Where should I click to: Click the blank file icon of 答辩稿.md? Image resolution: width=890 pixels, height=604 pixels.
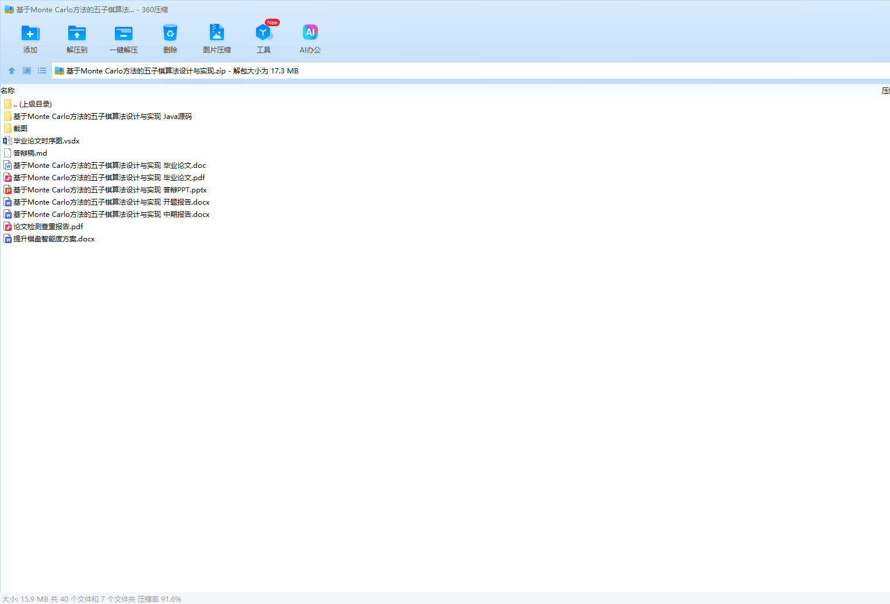(x=8, y=153)
